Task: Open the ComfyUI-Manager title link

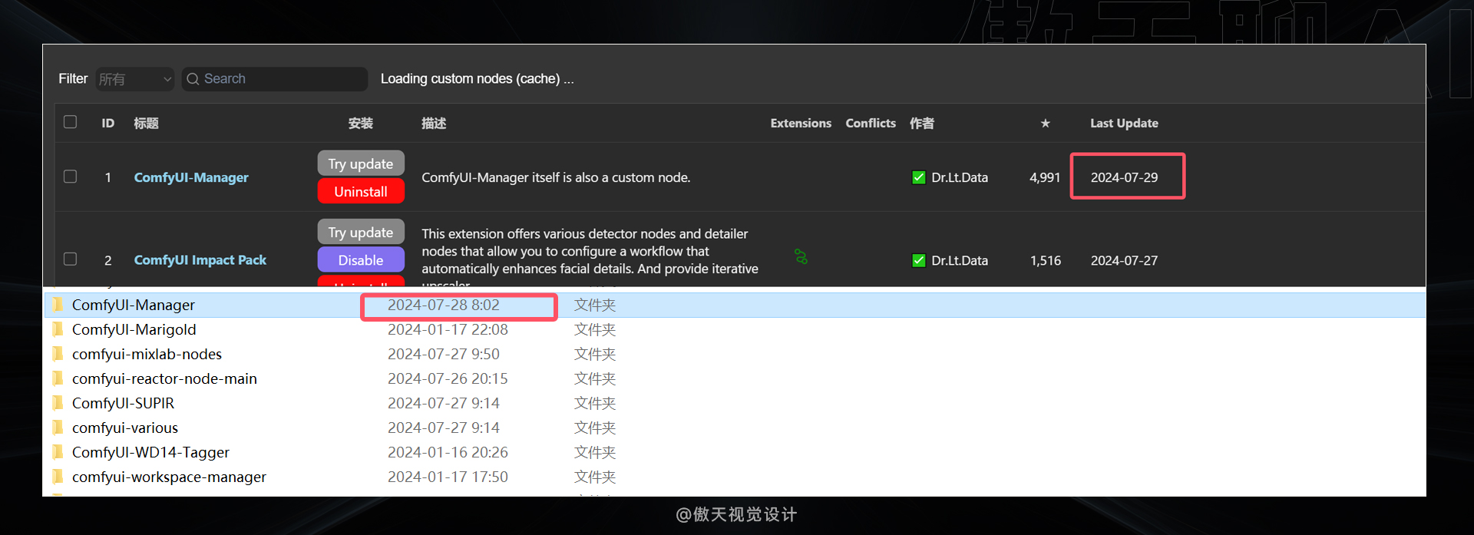Action: click(191, 177)
